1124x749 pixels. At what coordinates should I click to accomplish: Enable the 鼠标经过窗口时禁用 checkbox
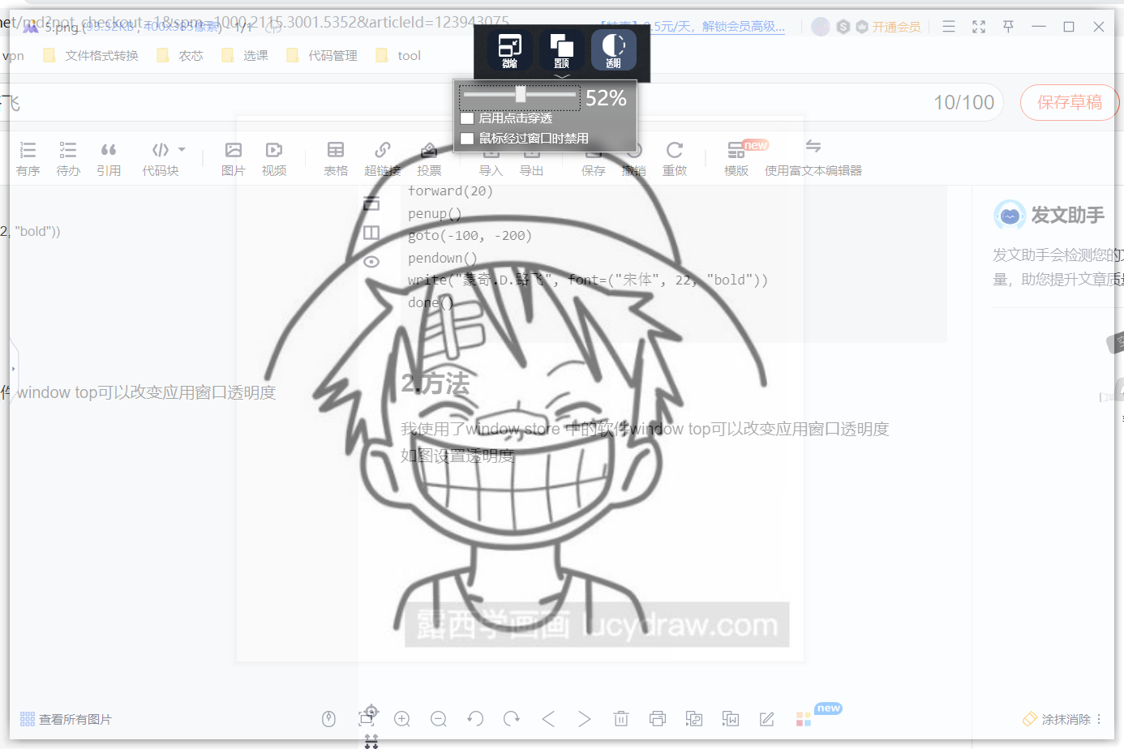(x=467, y=139)
